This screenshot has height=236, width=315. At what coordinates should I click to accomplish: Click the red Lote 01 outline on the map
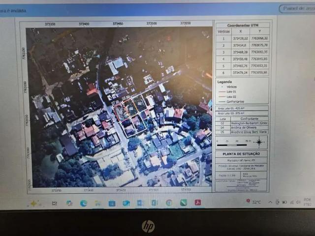pos(120,112)
